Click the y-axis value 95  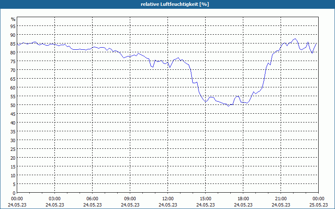click(13, 26)
